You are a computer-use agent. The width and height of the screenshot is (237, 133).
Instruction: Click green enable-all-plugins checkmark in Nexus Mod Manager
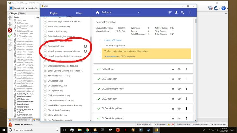[x=10, y=36]
